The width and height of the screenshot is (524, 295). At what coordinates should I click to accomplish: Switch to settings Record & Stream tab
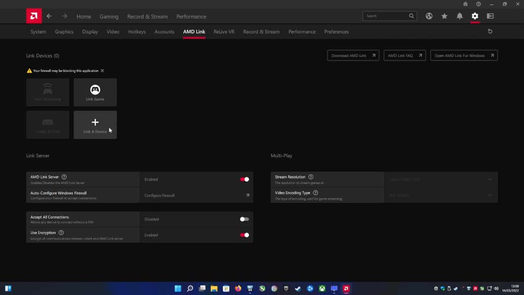coord(261,32)
